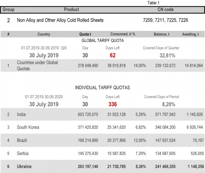The height and width of the screenshot is (173, 205).
Task: Click the India country cell
Action: 21,114
